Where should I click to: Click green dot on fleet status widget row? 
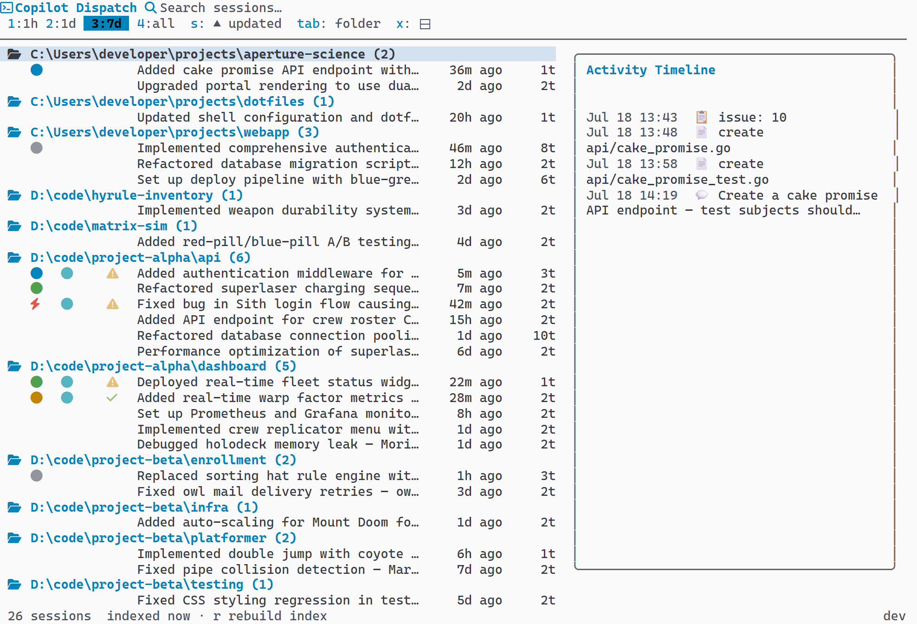coord(37,382)
